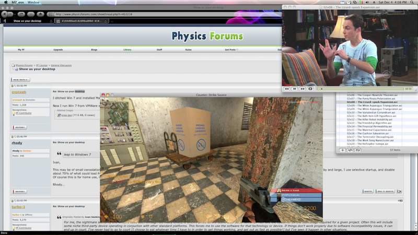Click the mail envelope menu bar icon
Viewport: 418px width, 235px height.
pos(350,2)
